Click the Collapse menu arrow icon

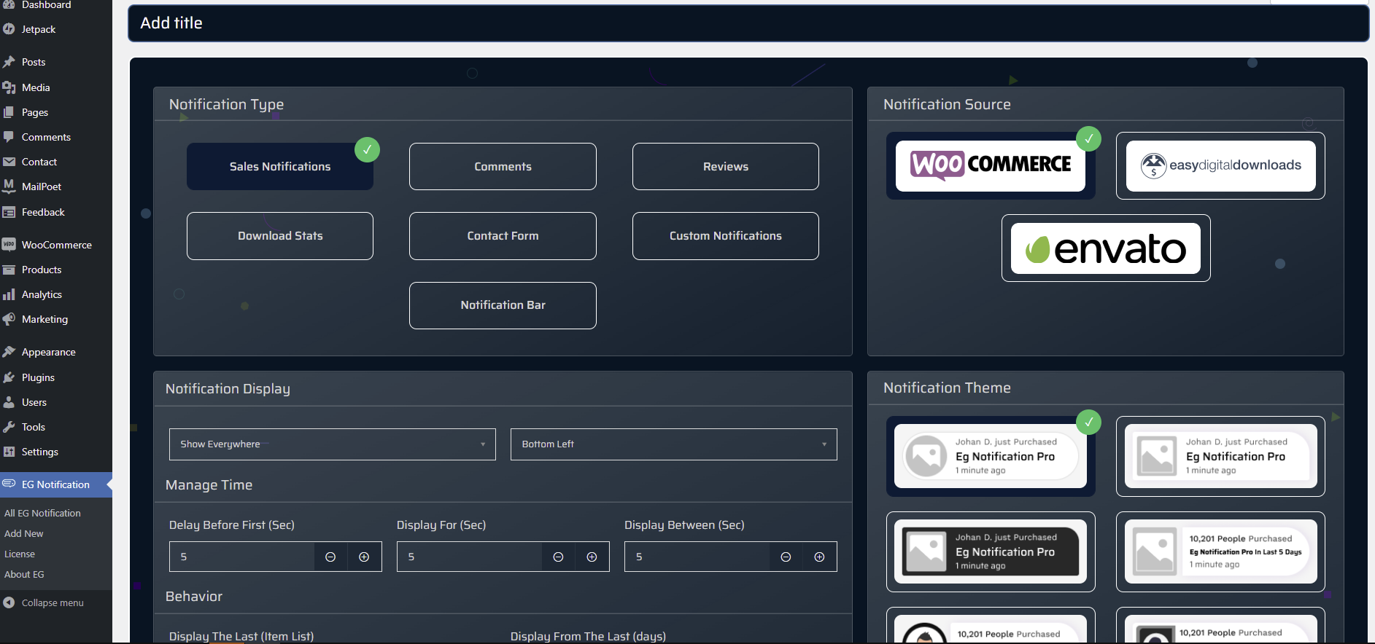pyautogui.click(x=9, y=602)
